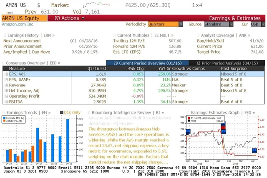Click the red Q1 16 EPS estimate swatch

click(189, 118)
